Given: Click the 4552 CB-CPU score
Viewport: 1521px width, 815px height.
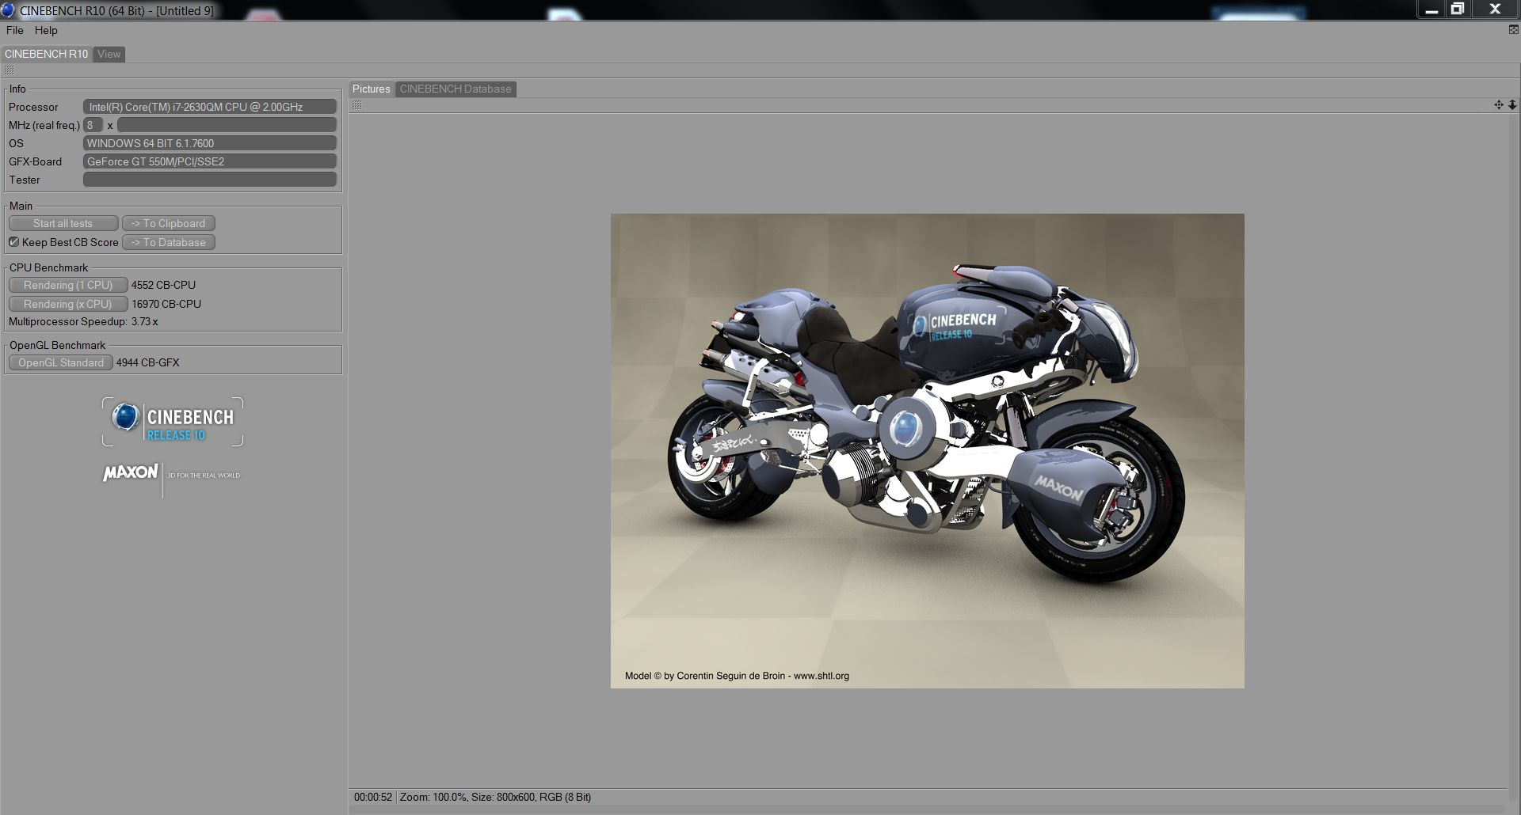Looking at the screenshot, I should coord(163,285).
